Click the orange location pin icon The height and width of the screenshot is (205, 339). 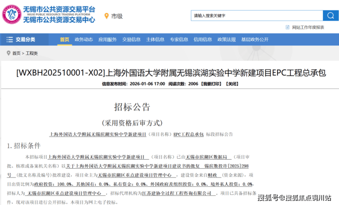[106, 16]
